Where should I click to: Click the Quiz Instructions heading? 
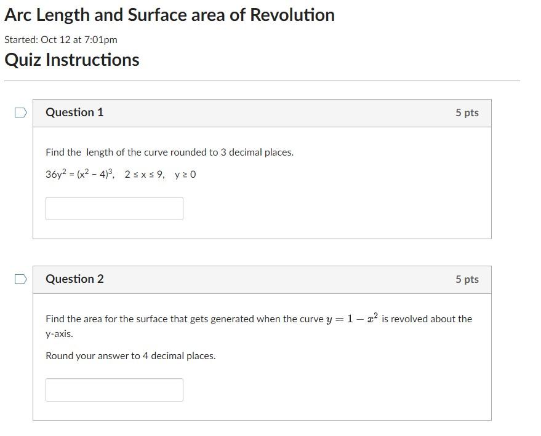click(72, 59)
